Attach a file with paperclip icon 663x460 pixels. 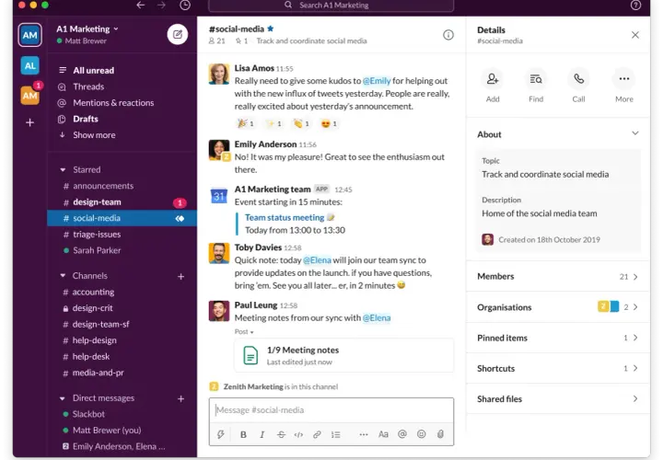440,434
